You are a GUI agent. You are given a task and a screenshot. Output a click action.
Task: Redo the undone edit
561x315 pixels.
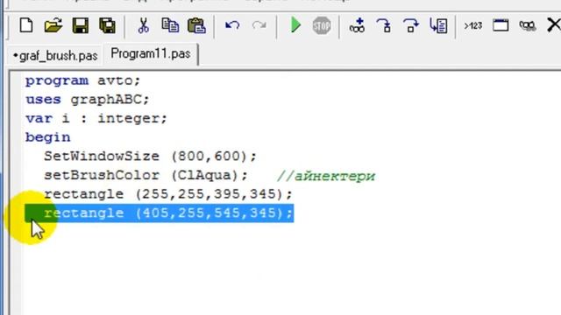(259, 25)
